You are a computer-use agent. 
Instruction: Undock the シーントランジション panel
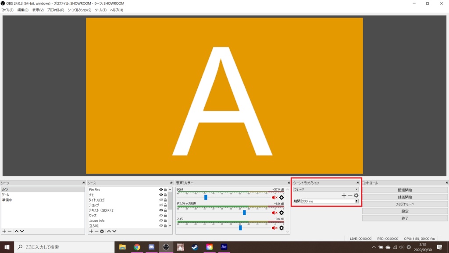click(x=358, y=183)
